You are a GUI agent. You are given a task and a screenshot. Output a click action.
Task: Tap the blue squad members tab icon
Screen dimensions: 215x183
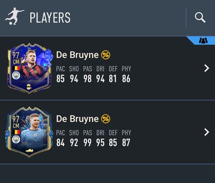click(203, 40)
